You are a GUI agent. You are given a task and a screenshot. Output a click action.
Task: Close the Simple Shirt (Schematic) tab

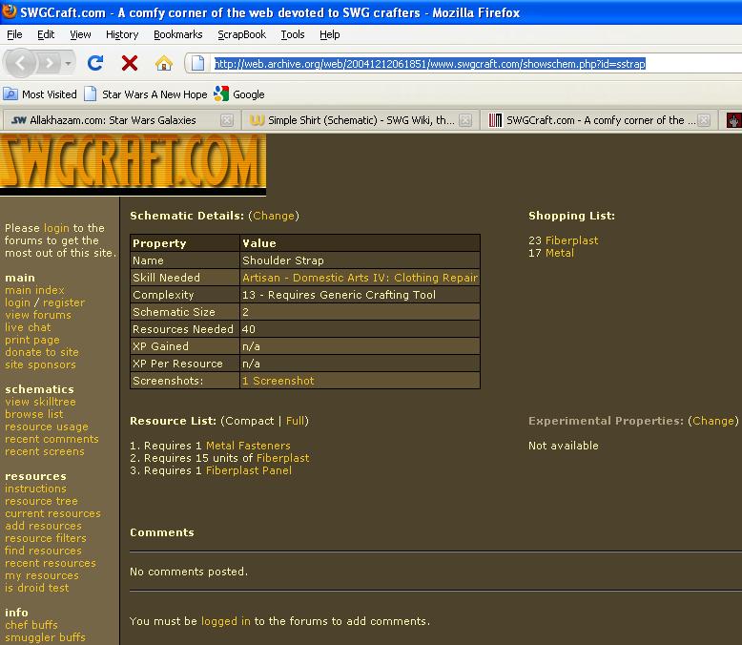pos(465,120)
